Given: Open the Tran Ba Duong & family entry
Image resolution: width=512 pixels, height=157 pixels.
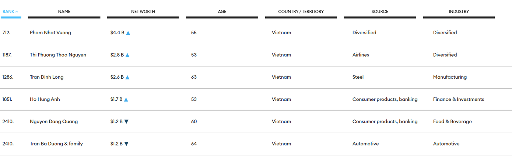Looking at the screenshot, I should (x=56, y=144).
